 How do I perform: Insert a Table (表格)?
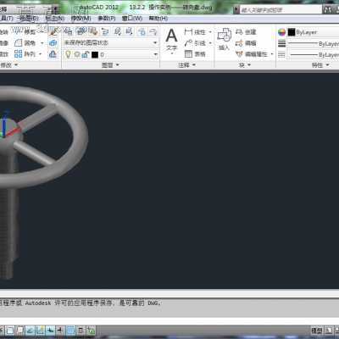point(195,53)
